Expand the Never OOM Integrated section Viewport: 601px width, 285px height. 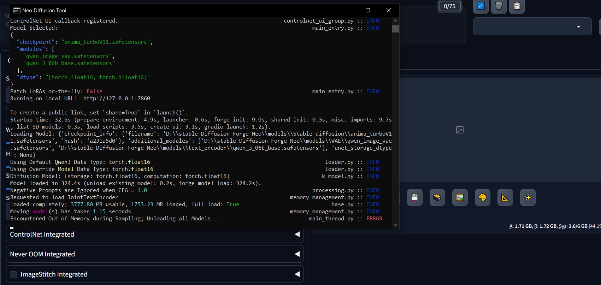click(155, 254)
